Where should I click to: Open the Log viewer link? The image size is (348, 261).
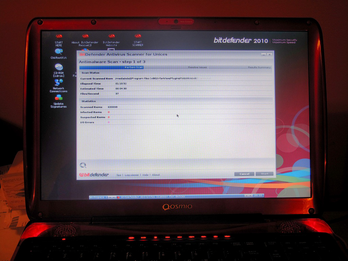coord(132,175)
